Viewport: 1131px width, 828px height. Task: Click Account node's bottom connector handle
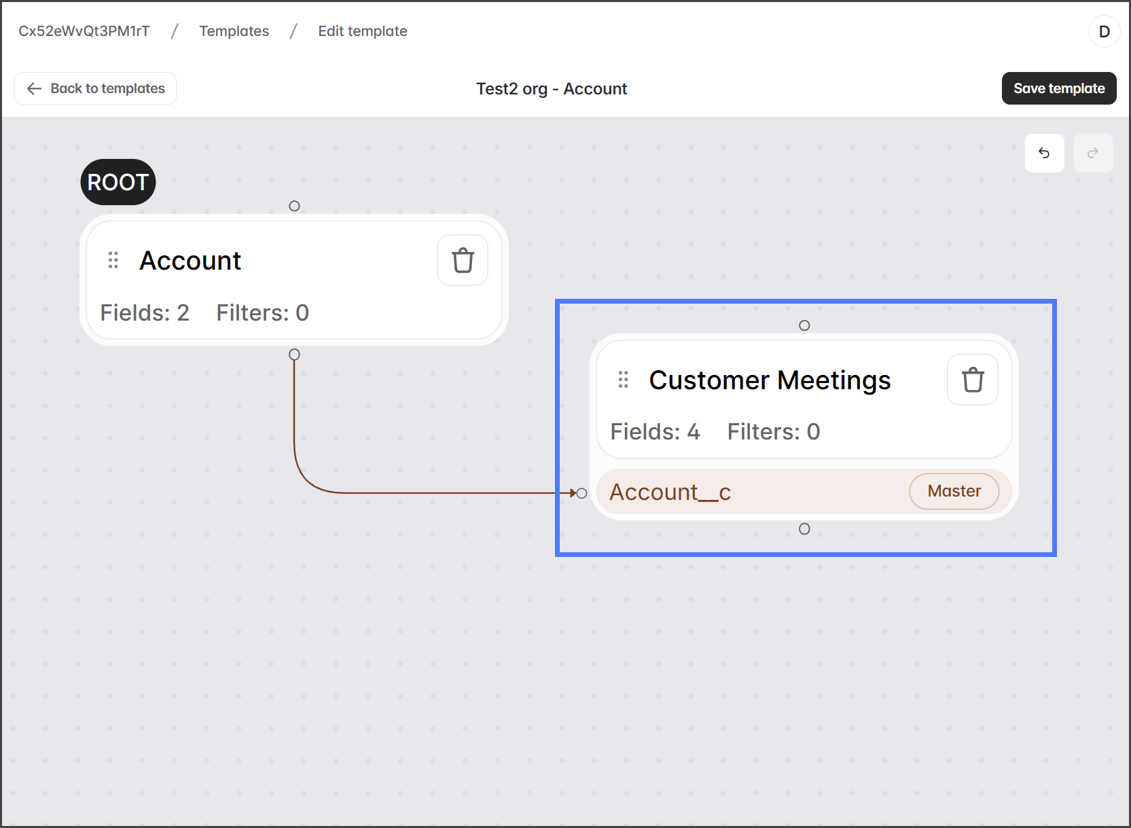click(x=294, y=355)
